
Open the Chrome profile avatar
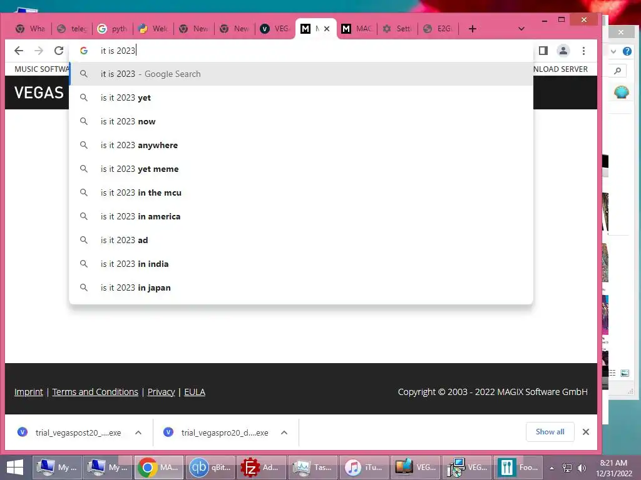563,51
